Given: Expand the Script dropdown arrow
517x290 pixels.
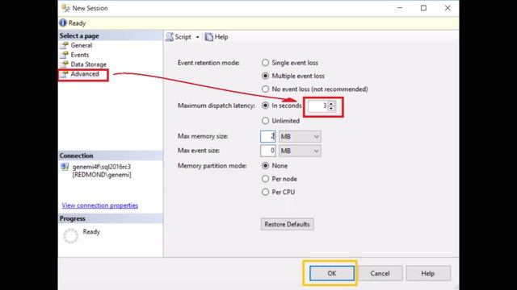Looking at the screenshot, I should 197,37.
